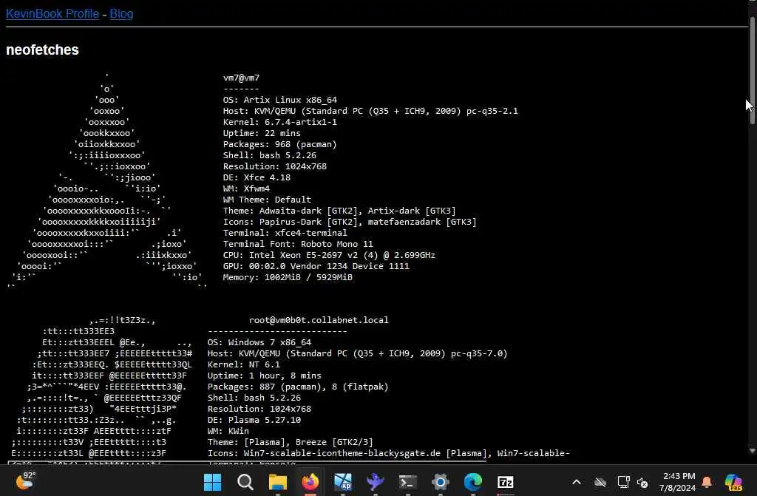Click the Theme: Adwaita-dark [GTK2] line
Viewport: 757px width, 496px height.
click(339, 211)
